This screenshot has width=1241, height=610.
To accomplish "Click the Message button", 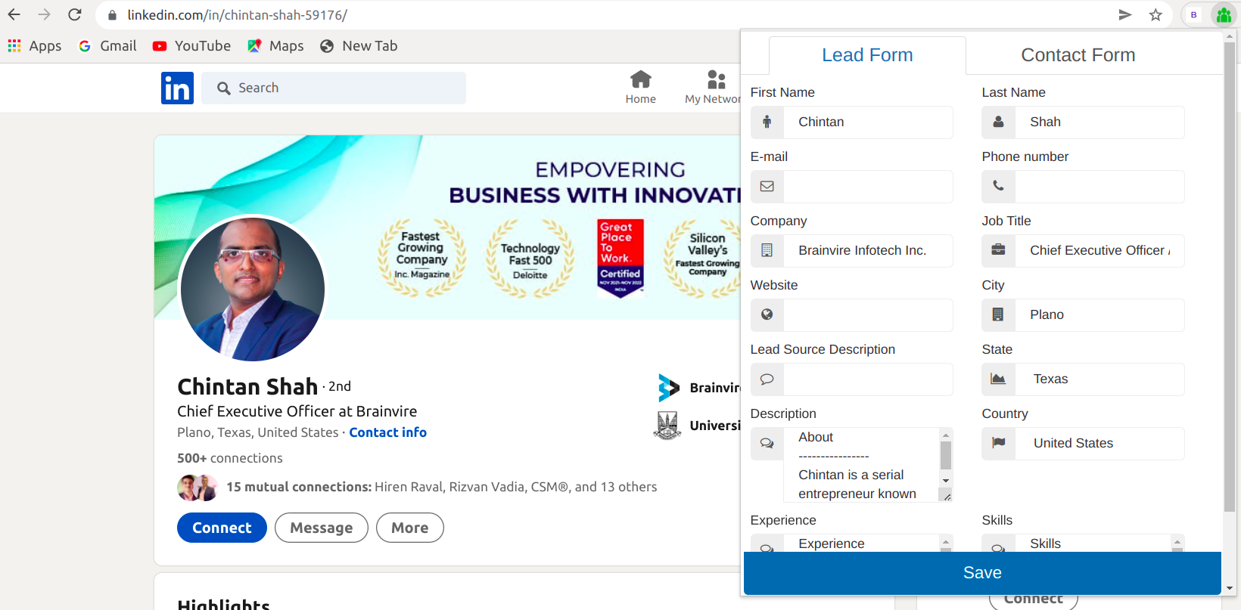I will 322,528.
